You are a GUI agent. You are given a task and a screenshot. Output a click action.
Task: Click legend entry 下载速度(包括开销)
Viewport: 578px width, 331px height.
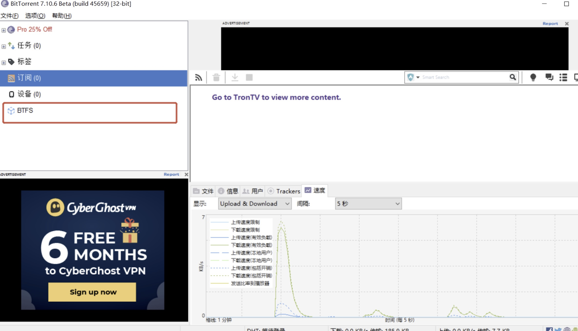251,275
